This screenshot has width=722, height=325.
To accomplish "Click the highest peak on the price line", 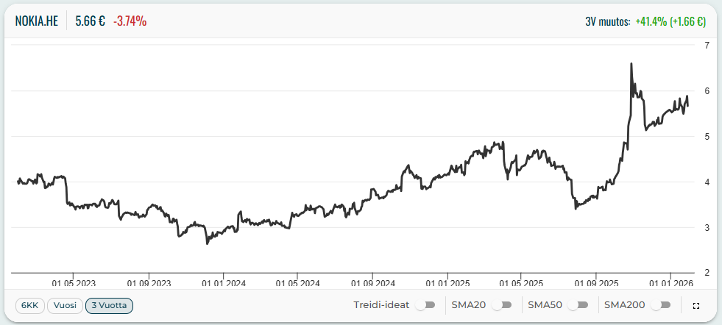I will tap(631, 64).
